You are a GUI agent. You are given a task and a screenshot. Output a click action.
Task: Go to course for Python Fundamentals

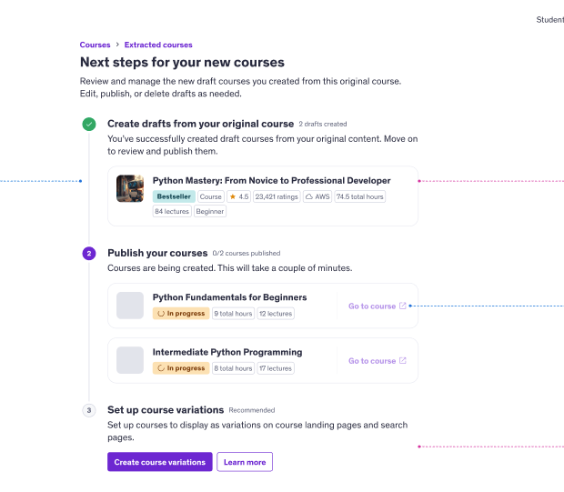pyautogui.click(x=372, y=306)
